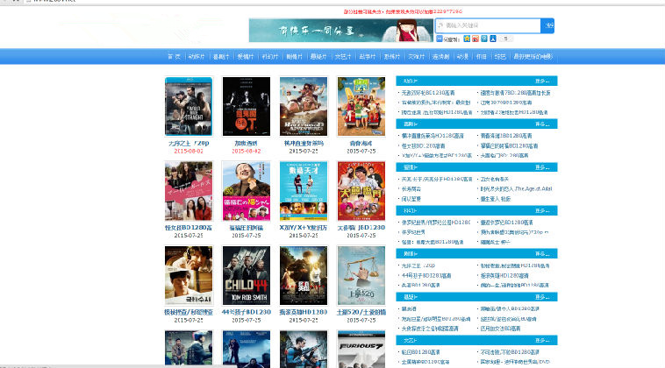This screenshot has height=368, width=665.
Task: Click sidebar link 重返侏罗纪BD1280高清
Action: tap(506, 223)
